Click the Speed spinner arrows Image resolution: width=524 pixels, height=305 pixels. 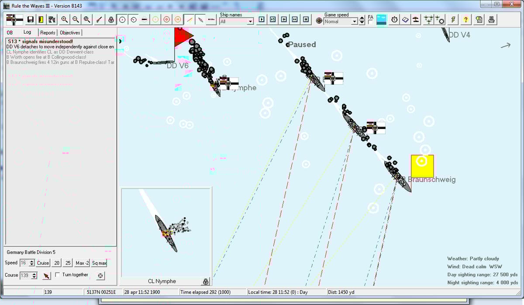(x=31, y=263)
